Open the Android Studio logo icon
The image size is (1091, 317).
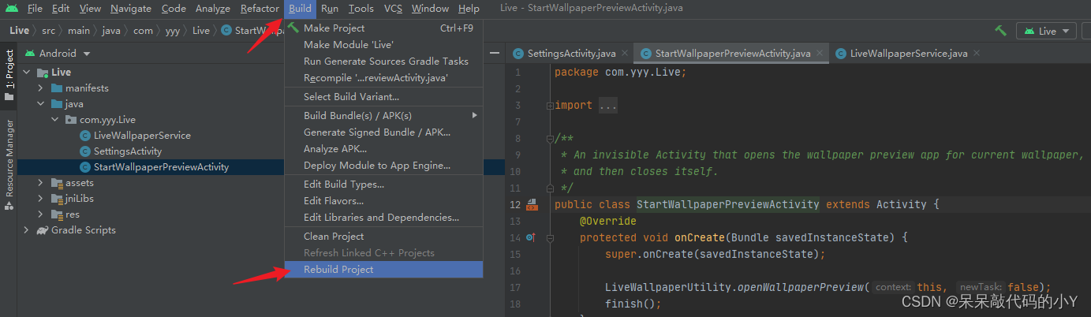(11, 9)
